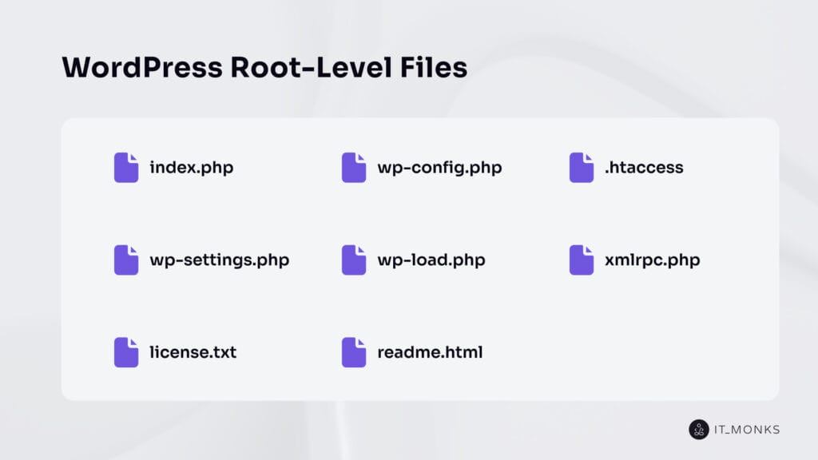818x460 pixels.
Task: Click the WordPress Root-Level Files heading
Action: point(264,68)
